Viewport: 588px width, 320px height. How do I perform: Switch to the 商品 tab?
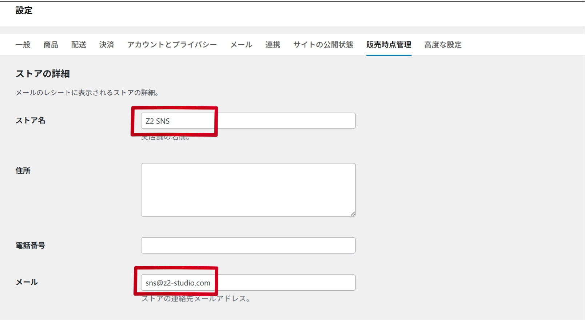(51, 45)
